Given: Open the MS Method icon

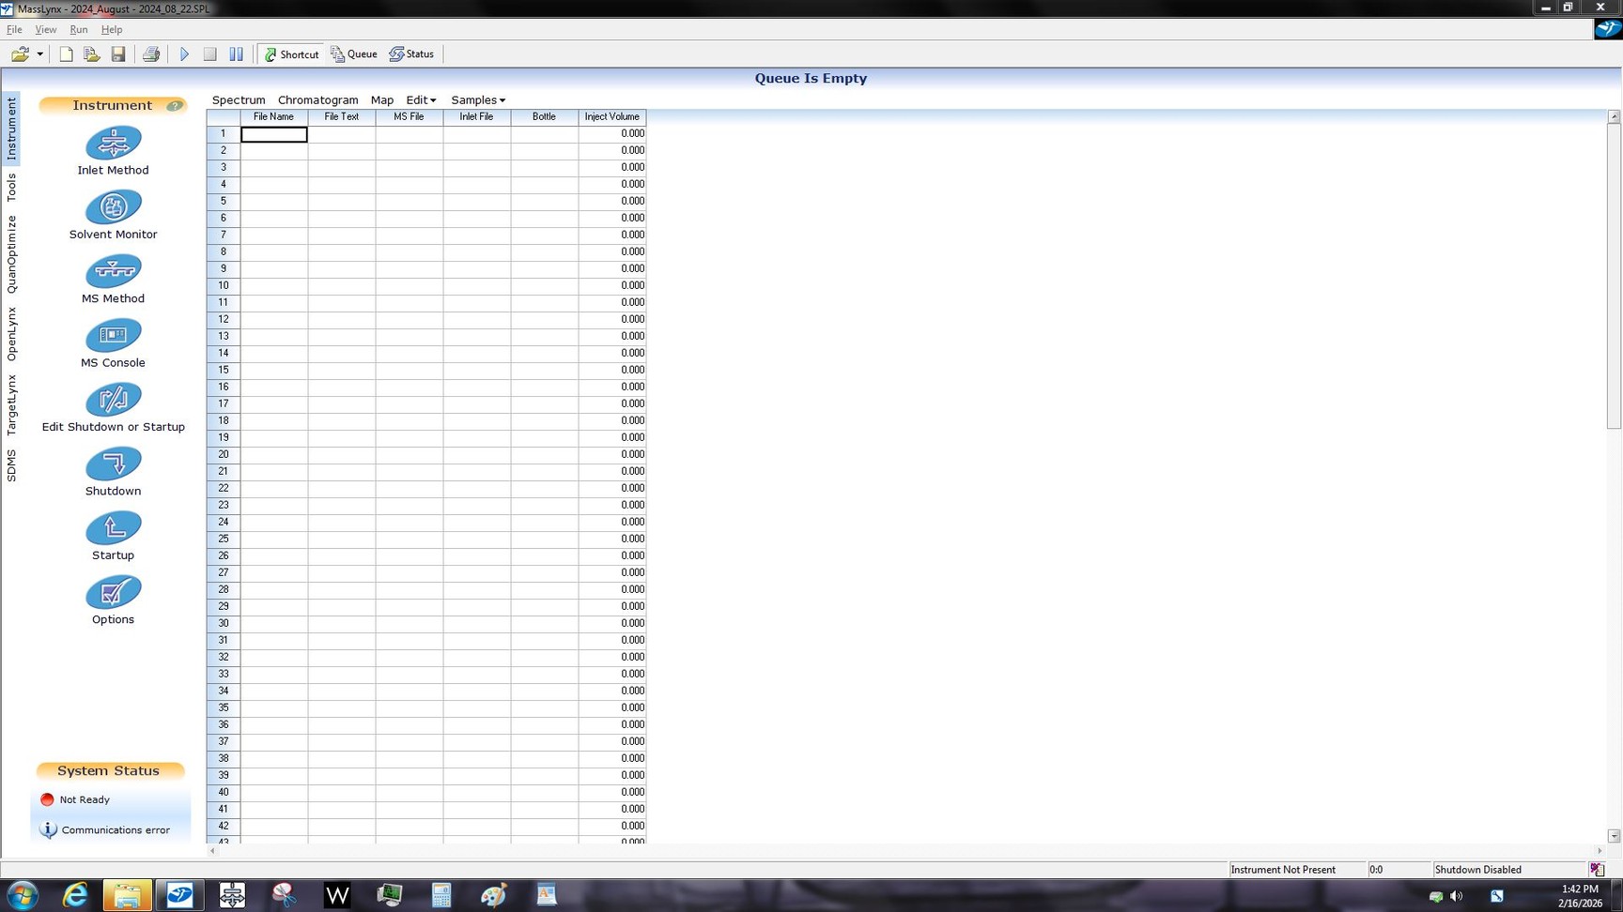Looking at the screenshot, I should (113, 272).
